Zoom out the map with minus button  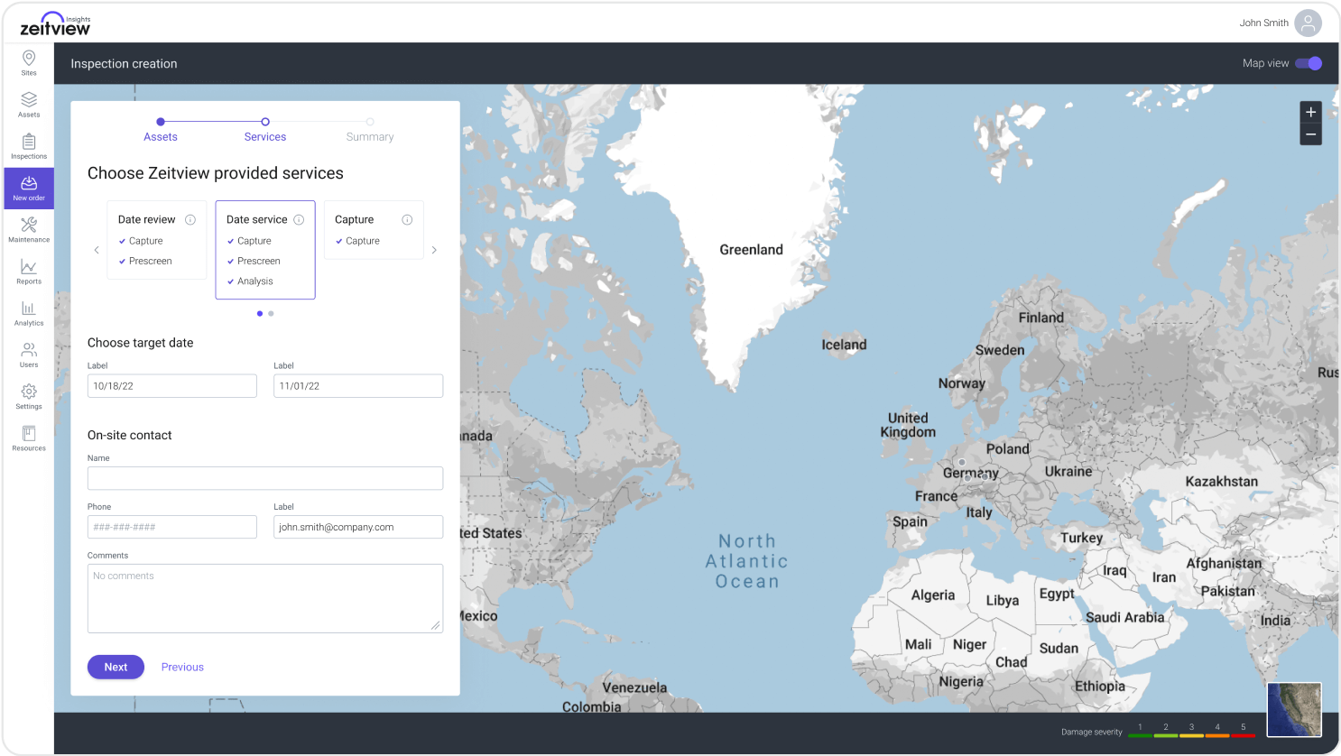(1310, 134)
